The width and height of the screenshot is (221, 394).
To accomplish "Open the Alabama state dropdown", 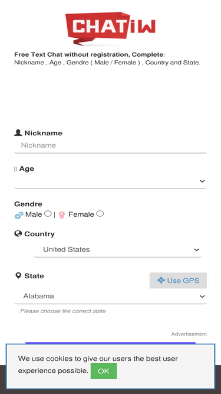I will pyautogui.click(x=110, y=297).
